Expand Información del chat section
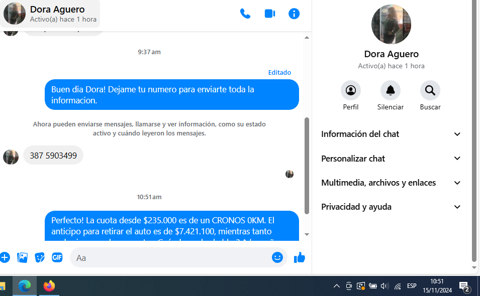Viewport: 480px width, 296px height. click(391, 134)
